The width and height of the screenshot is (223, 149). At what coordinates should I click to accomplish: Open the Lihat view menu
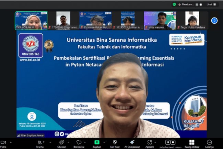[211, 4]
